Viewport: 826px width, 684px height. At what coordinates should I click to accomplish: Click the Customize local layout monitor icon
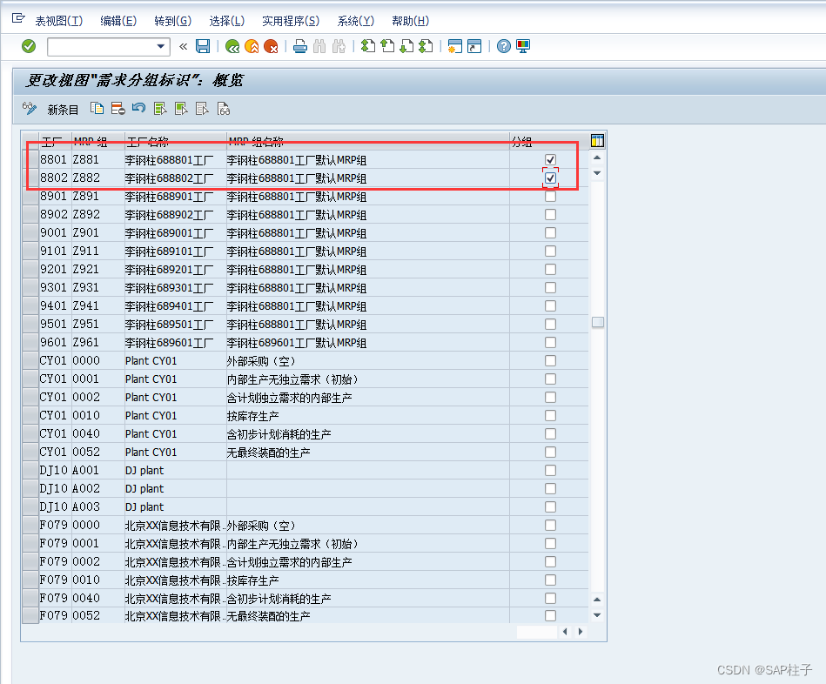point(523,46)
